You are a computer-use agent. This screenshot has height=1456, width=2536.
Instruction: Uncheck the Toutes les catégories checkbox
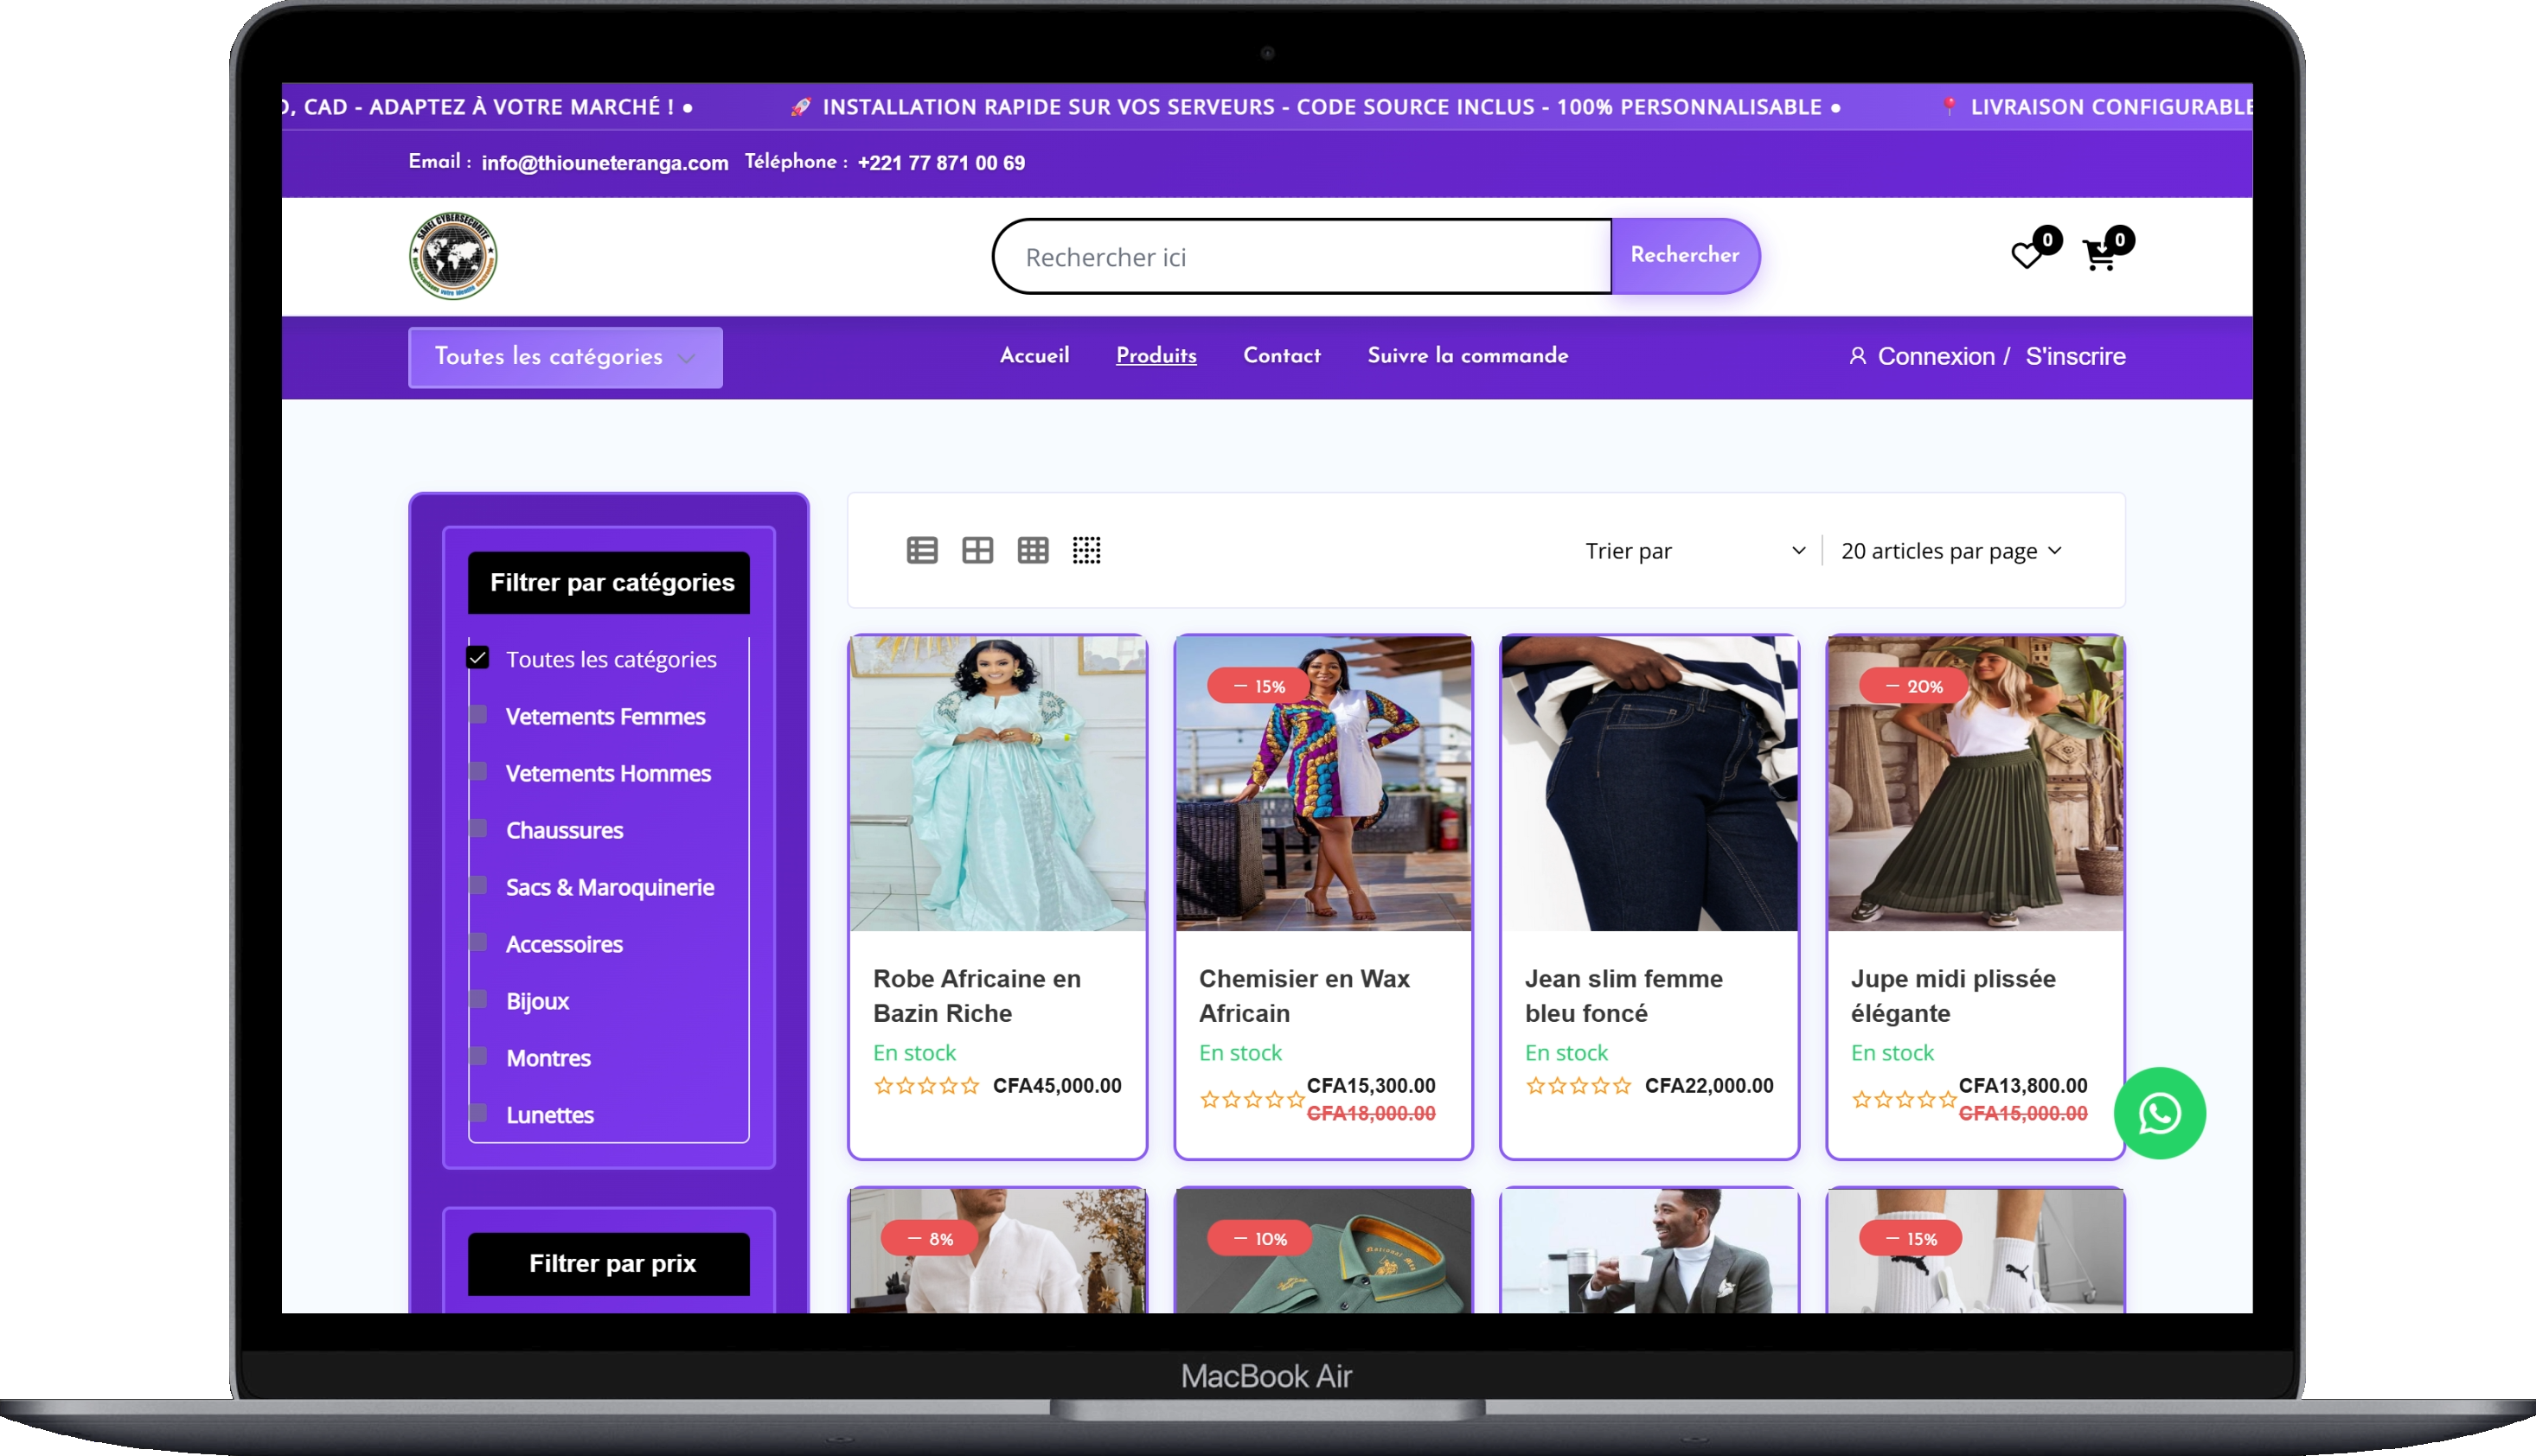tap(477, 657)
